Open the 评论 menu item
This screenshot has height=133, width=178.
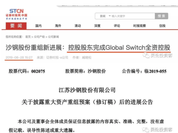click(x=117, y=26)
